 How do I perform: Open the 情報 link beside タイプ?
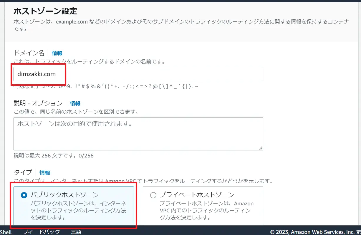[45, 173]
